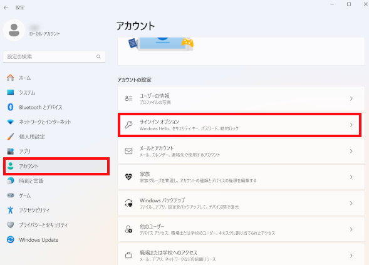Screen dimensions: 369x265
Task: Click the ホーム house icon
Action: (11, 78)
